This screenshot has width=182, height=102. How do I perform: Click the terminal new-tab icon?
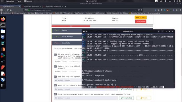[x=84, y=31]
